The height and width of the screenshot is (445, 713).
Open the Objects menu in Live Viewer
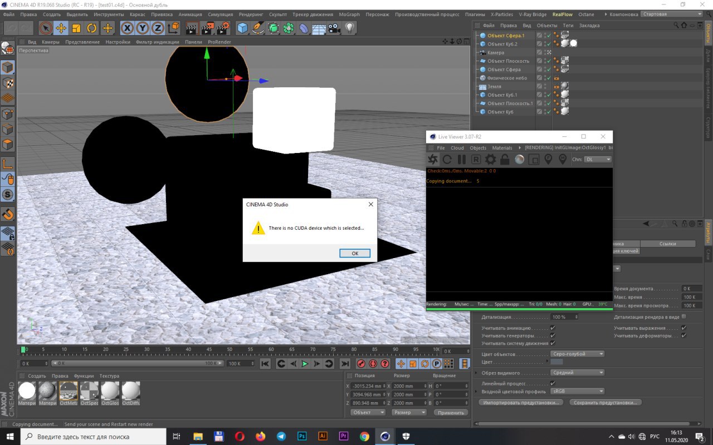click(x=478, y=148)
